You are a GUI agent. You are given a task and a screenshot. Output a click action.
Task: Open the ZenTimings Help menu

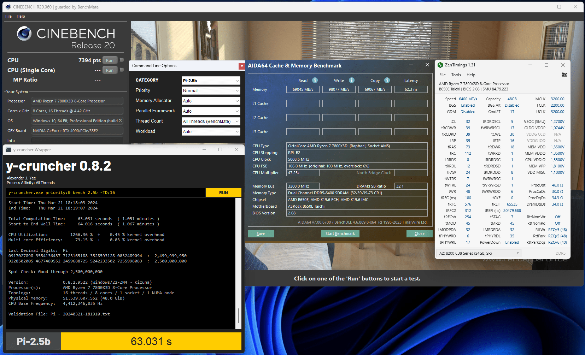[471, 75]
